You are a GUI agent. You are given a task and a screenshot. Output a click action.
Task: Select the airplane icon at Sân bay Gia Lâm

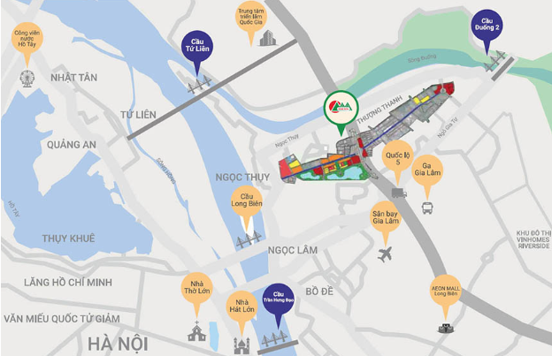385,254
